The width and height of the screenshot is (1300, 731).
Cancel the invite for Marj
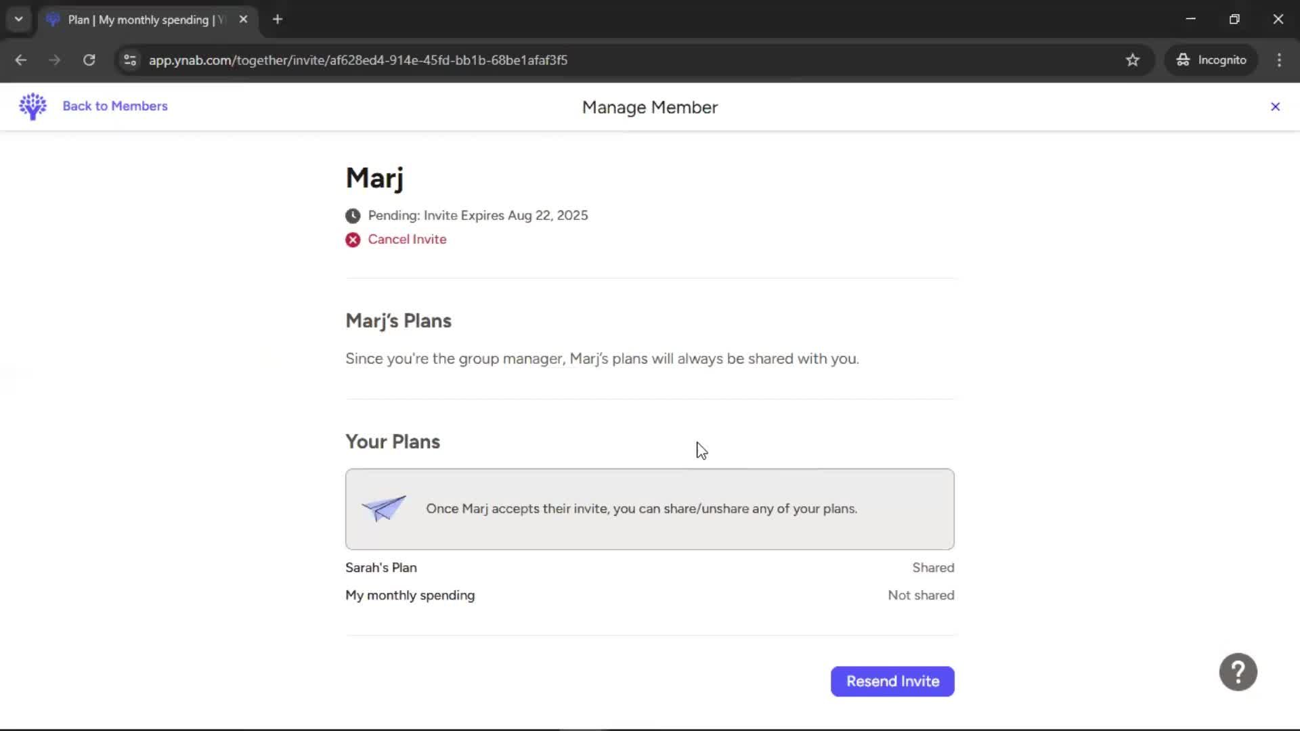pos(407,240)
